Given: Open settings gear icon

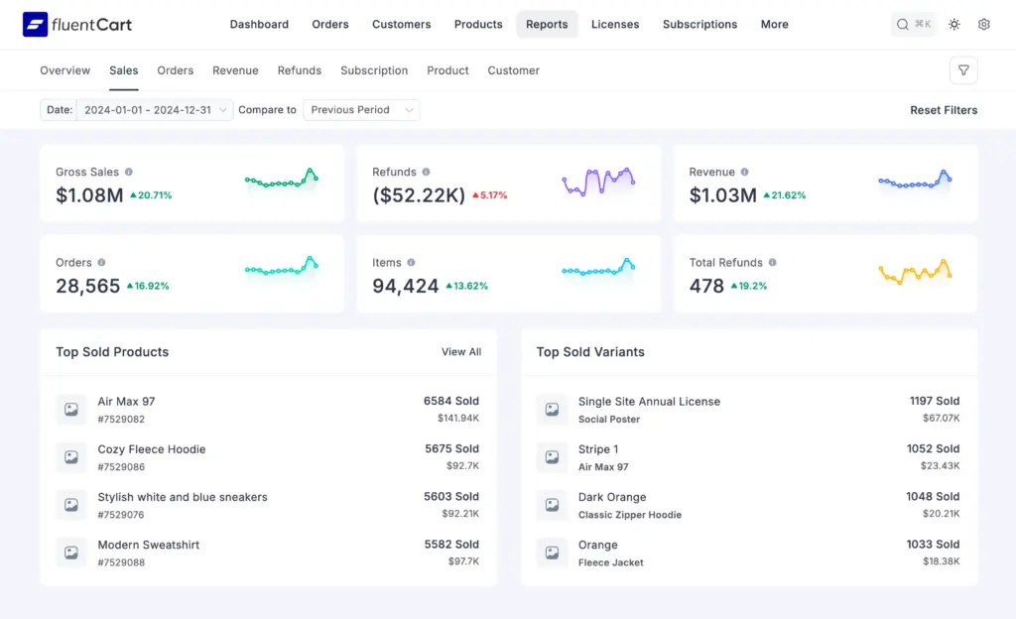Looking at the screenshot, I should [984, 25].
